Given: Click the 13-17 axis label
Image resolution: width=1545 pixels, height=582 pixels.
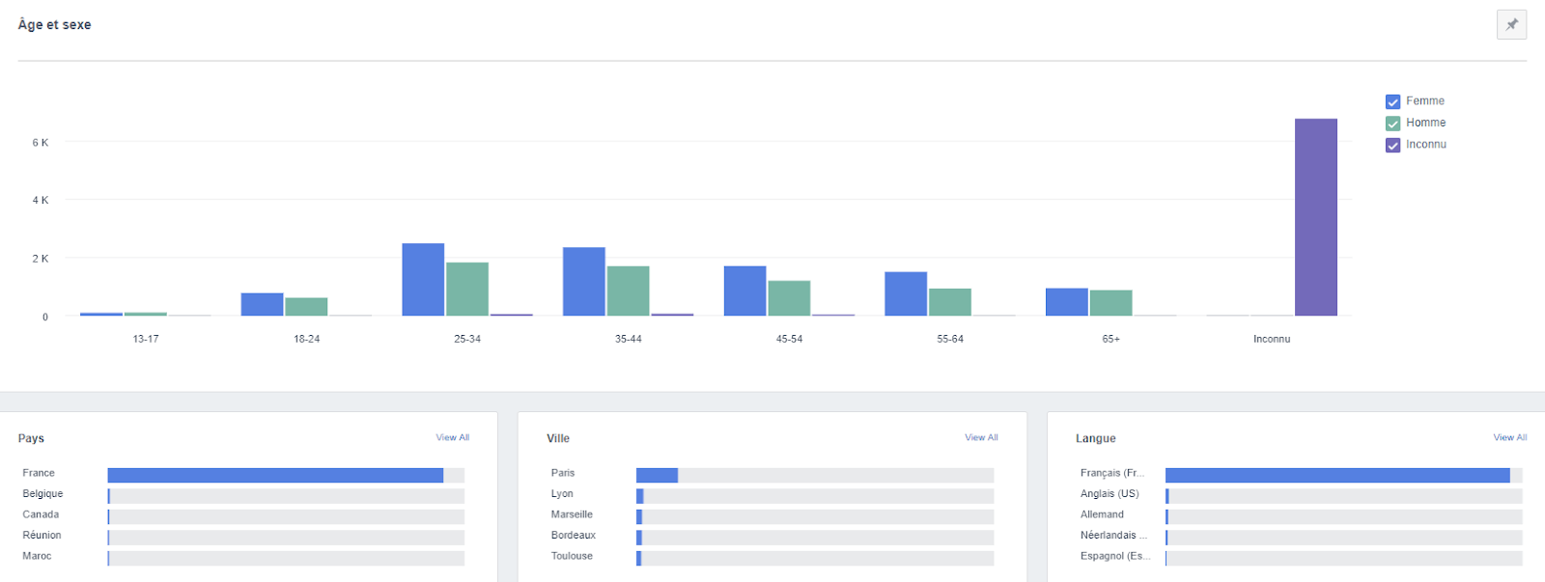Looking at the screenshot, I should pos(146,339).
